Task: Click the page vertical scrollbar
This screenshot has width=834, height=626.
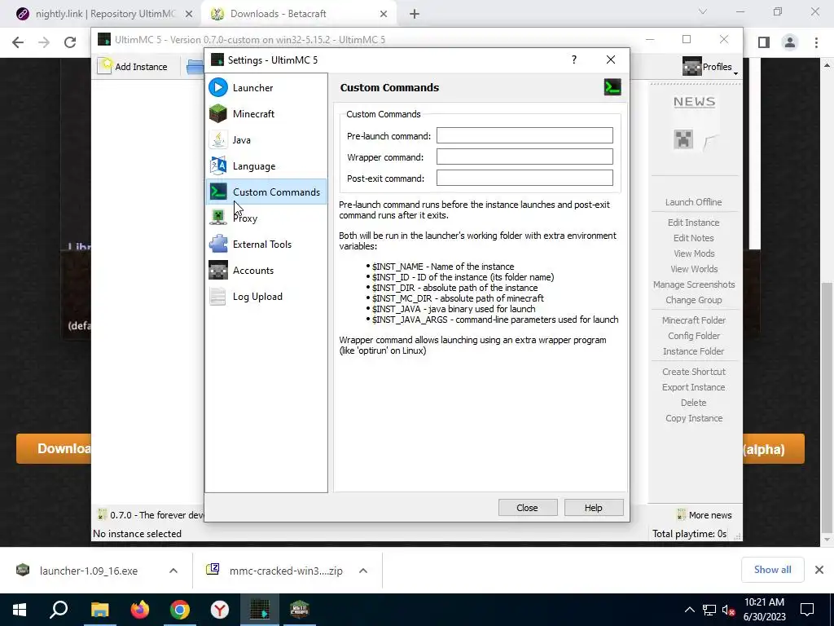Action: pyautogui.click(x=827, y=408)
